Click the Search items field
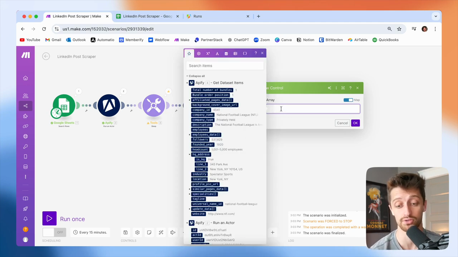Image resolution: width=458 pixels, height=257 pixels. tap(225, 66)
